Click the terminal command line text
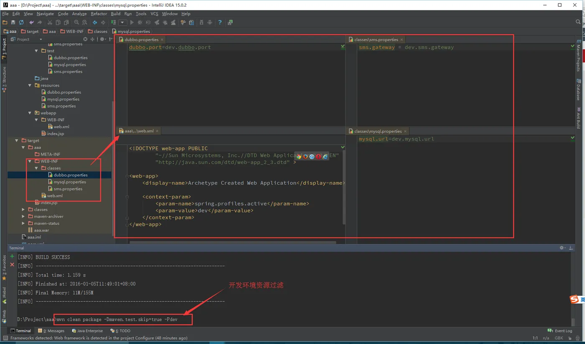585x344 pixels. (117, 319)
